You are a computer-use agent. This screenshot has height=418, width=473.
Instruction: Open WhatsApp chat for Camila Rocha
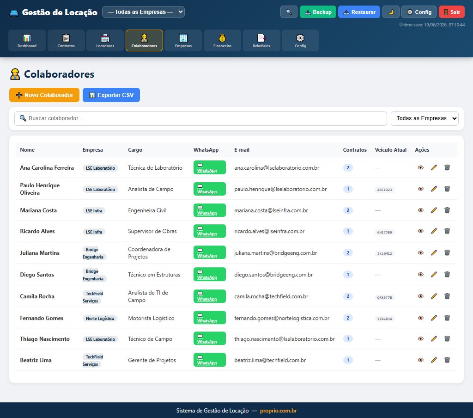pos(209,296)
